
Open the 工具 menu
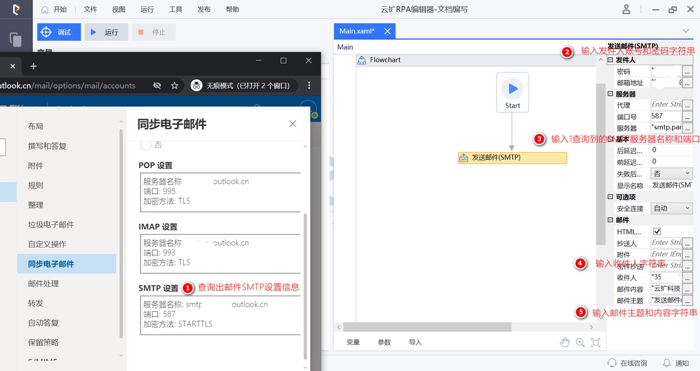pos(176,9)
